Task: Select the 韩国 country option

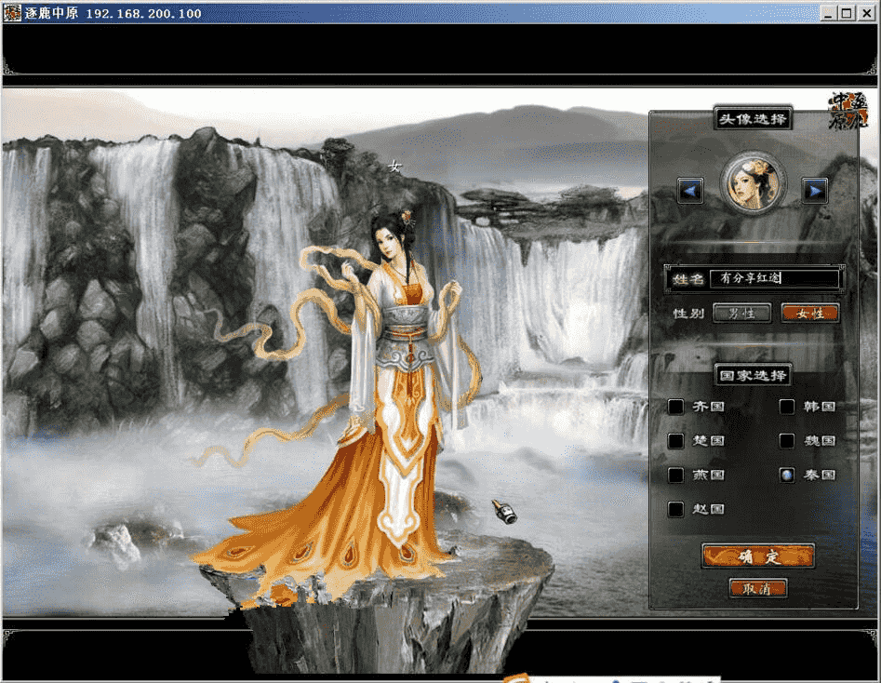Action: (x=787, y=407)
